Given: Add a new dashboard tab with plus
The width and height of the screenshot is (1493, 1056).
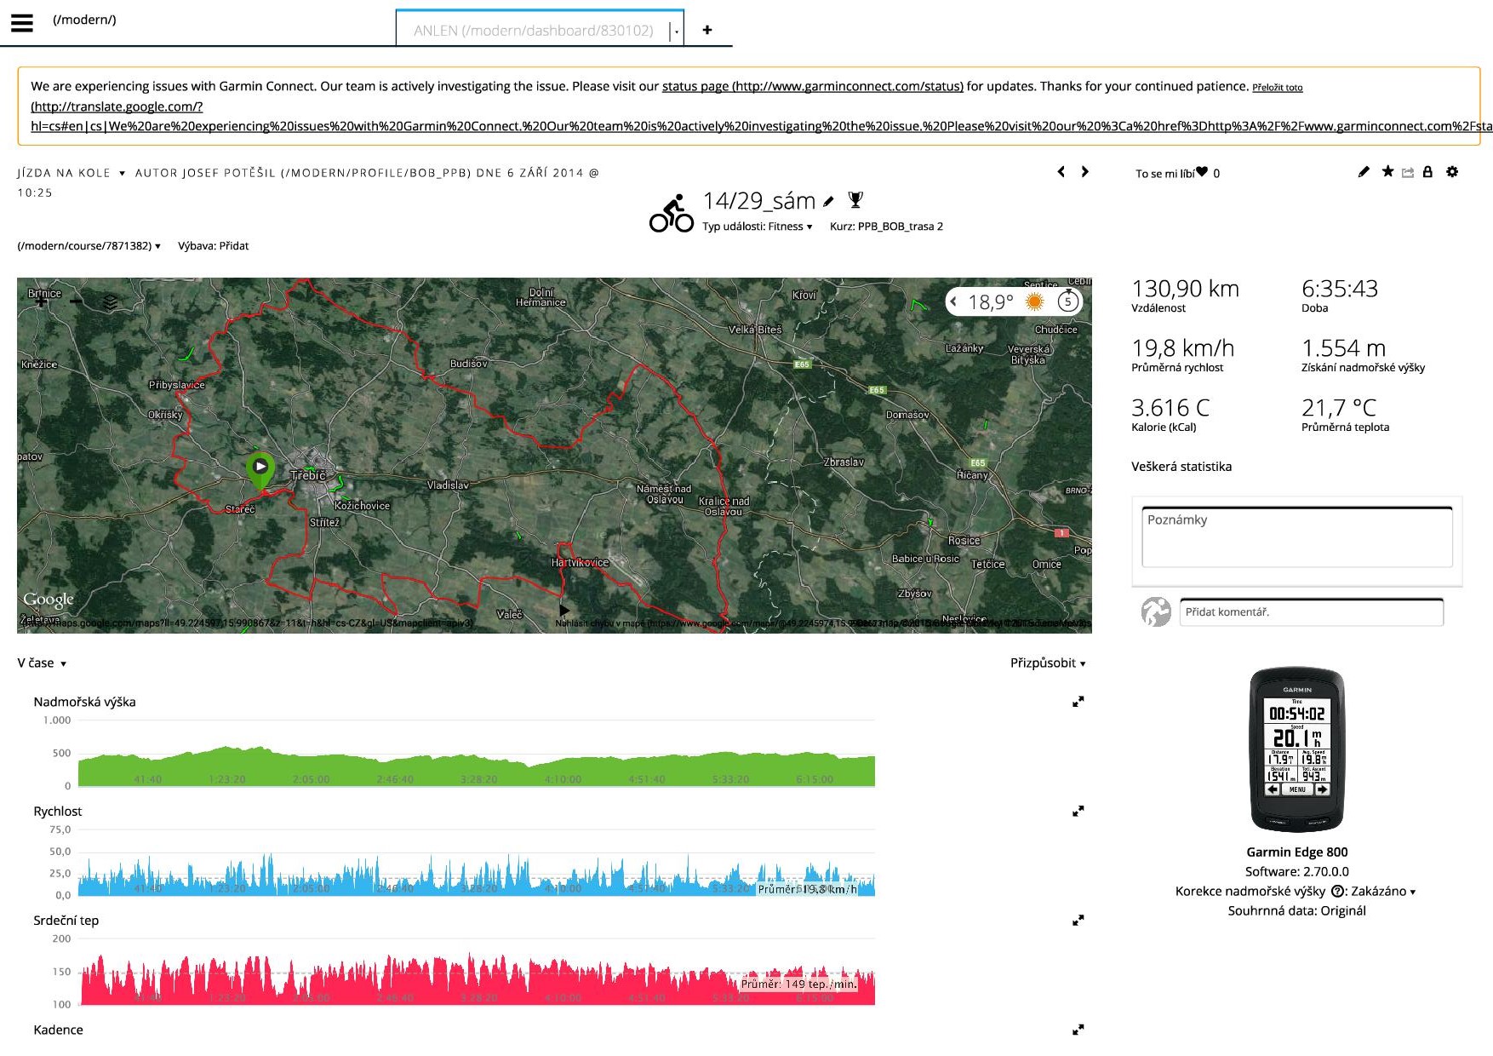Looking at the screenshot, I should 707,31.
